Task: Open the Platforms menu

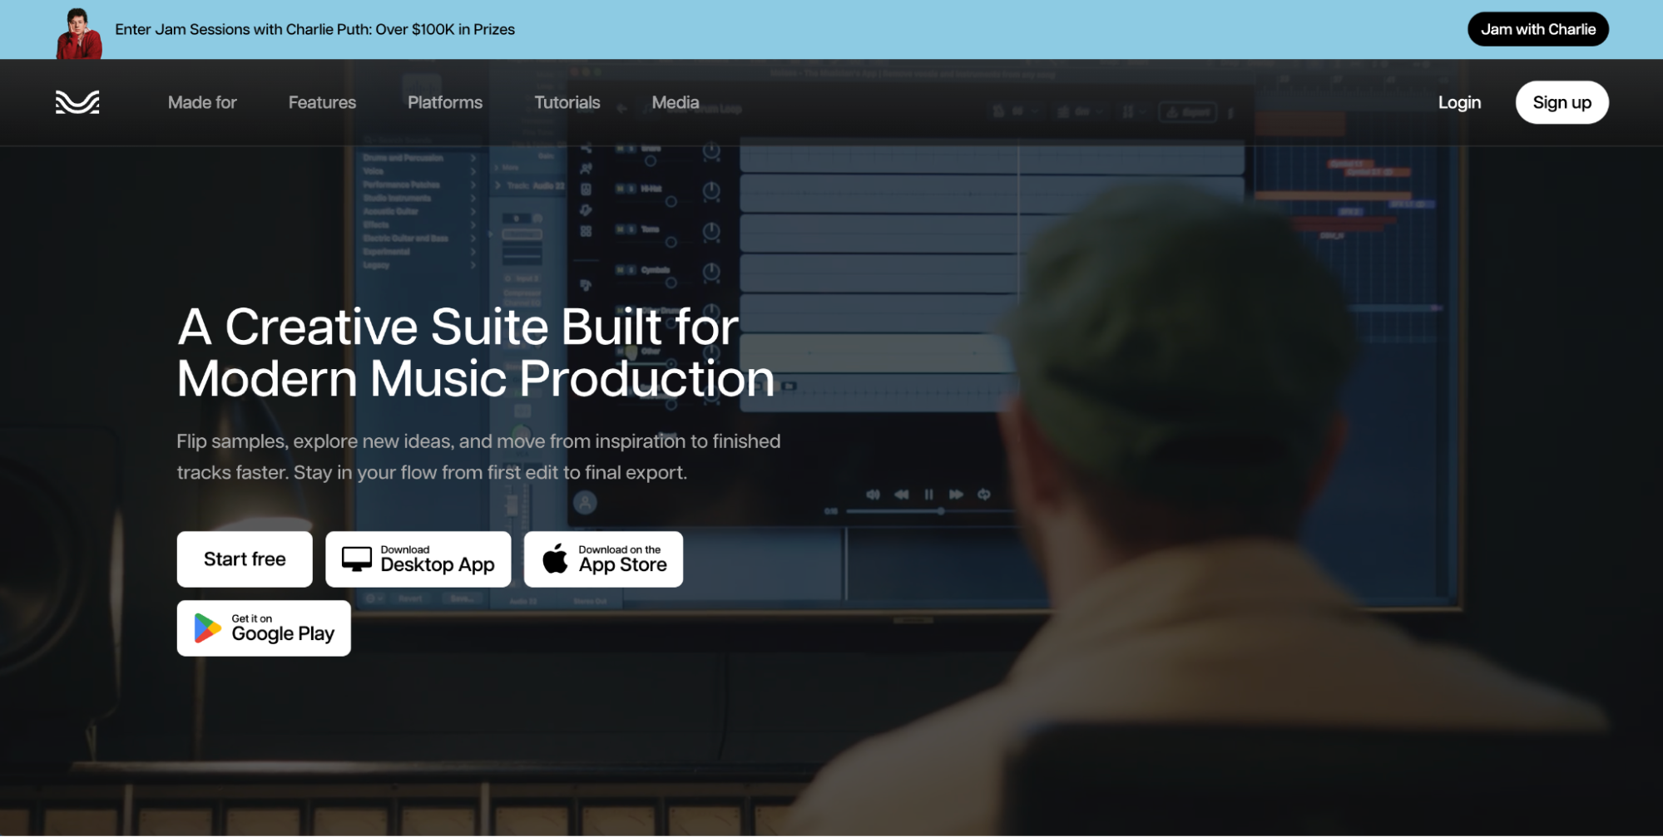Action: tap(444, 102)
